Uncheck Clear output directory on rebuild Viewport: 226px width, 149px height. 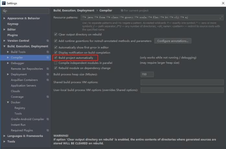[56, 34]
